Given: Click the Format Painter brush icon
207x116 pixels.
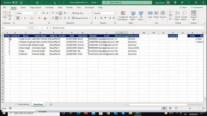Looking at the screenshot, I should 10,19.
